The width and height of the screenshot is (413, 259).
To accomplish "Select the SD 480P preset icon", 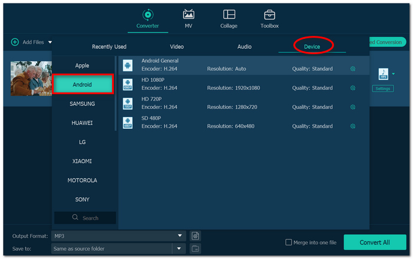I will (128, 122).
